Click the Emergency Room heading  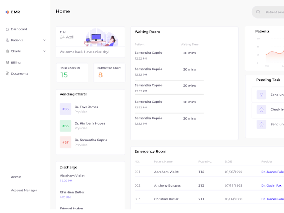[150, 151]
